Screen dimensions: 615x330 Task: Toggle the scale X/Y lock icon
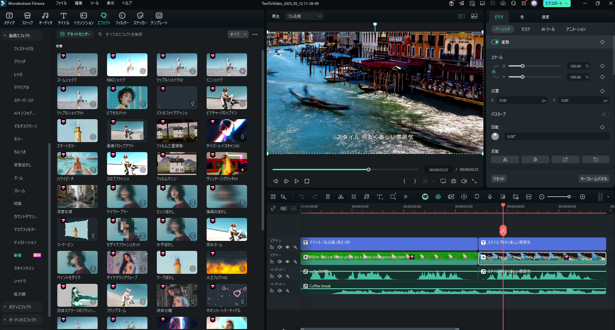(x=494, y=72)
